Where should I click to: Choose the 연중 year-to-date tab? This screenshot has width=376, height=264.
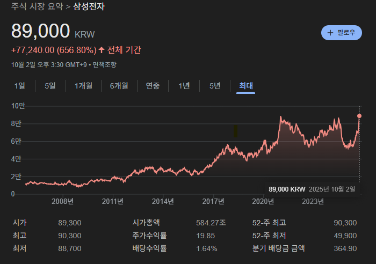pyautogui.click(x=153, y=86)
